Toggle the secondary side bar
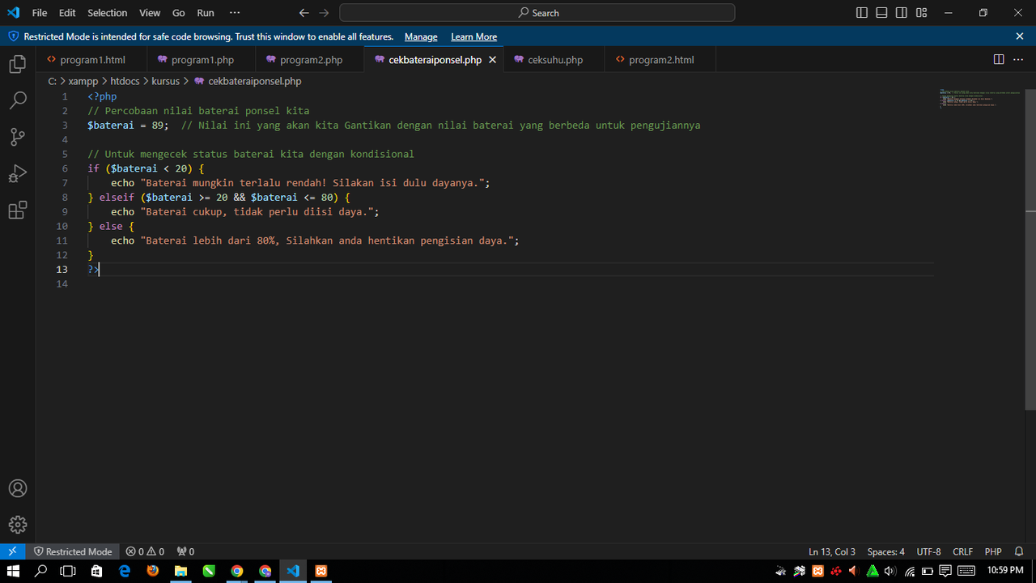 pos(902,13)
